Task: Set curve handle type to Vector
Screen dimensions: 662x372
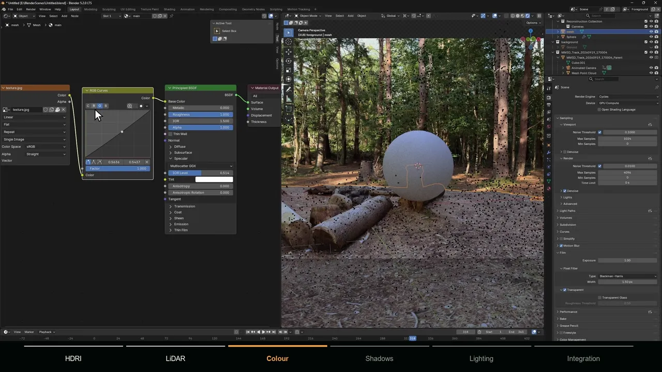Action: 94,162
